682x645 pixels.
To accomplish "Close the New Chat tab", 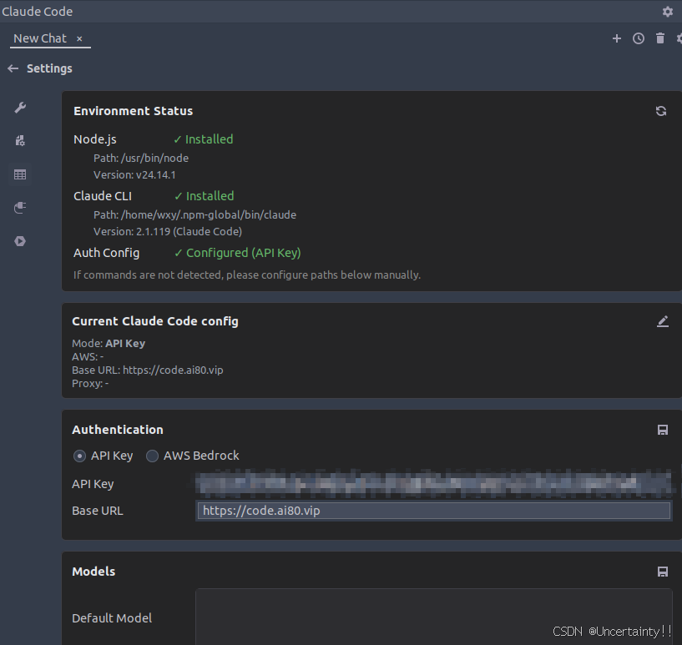I will tap(79, 38).
